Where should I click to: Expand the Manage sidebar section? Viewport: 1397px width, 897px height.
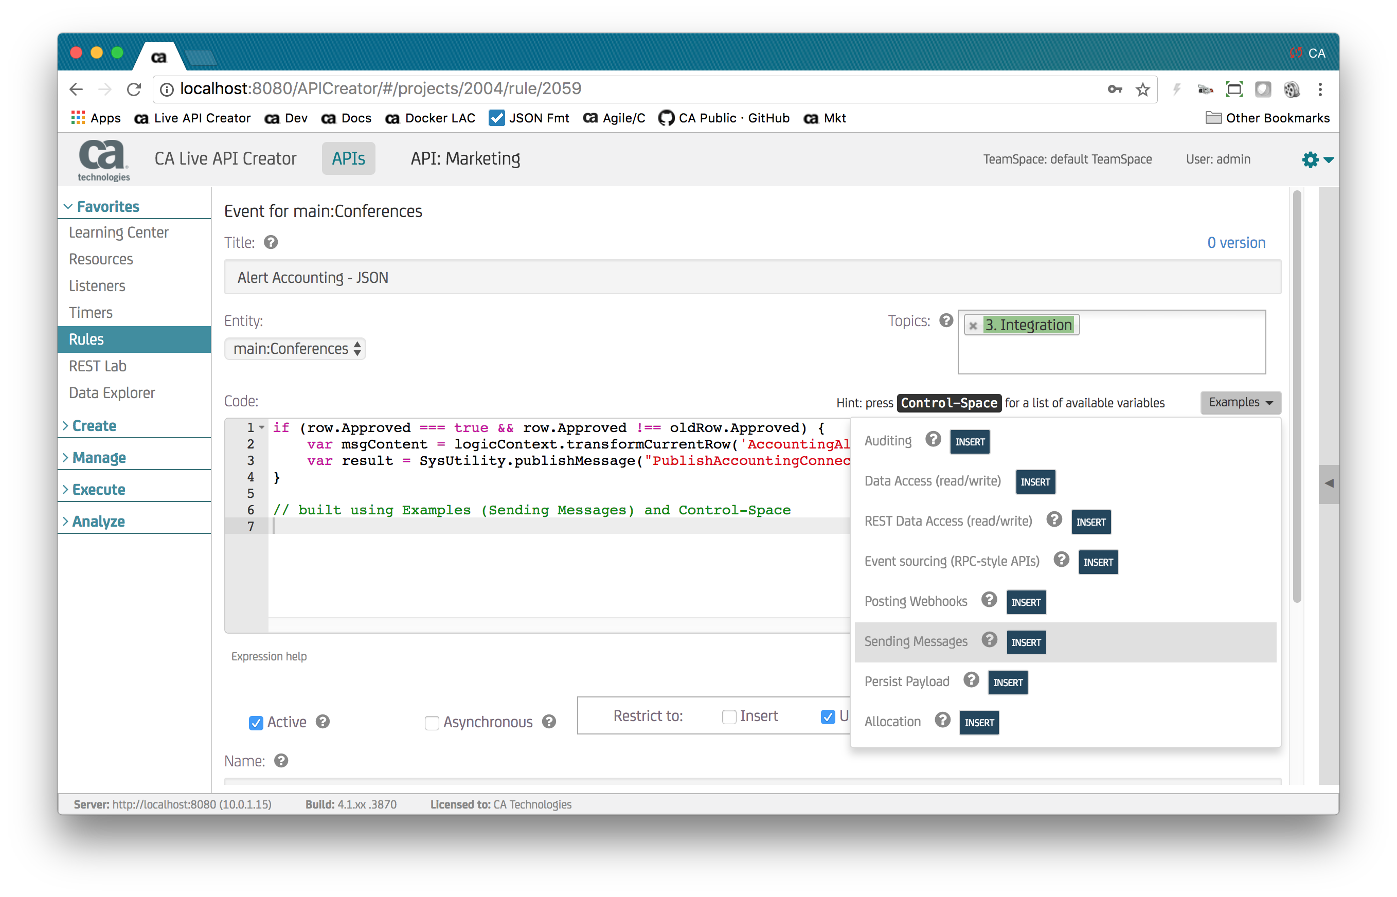click(x=99, y=458)
